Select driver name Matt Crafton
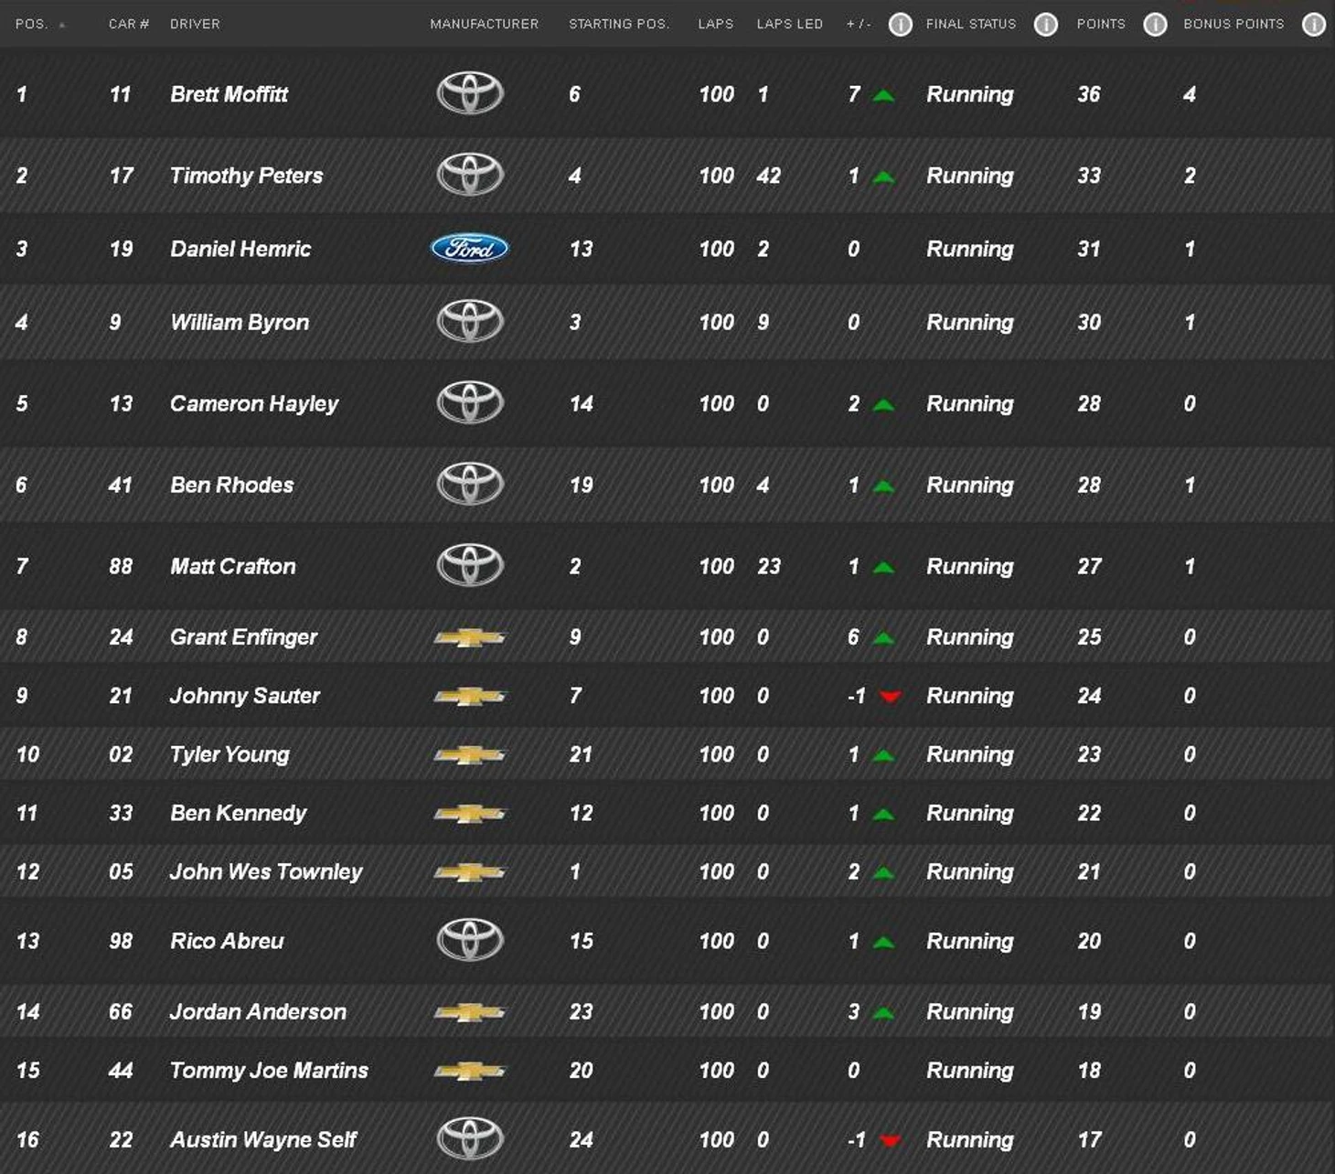This screenshot has height=1174, width=1335. 233,566
